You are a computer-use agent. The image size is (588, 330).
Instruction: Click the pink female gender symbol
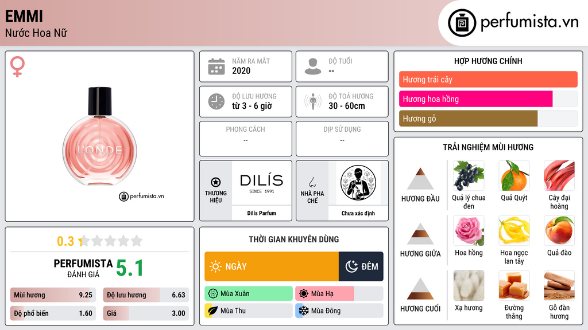(x=17, y=66)
